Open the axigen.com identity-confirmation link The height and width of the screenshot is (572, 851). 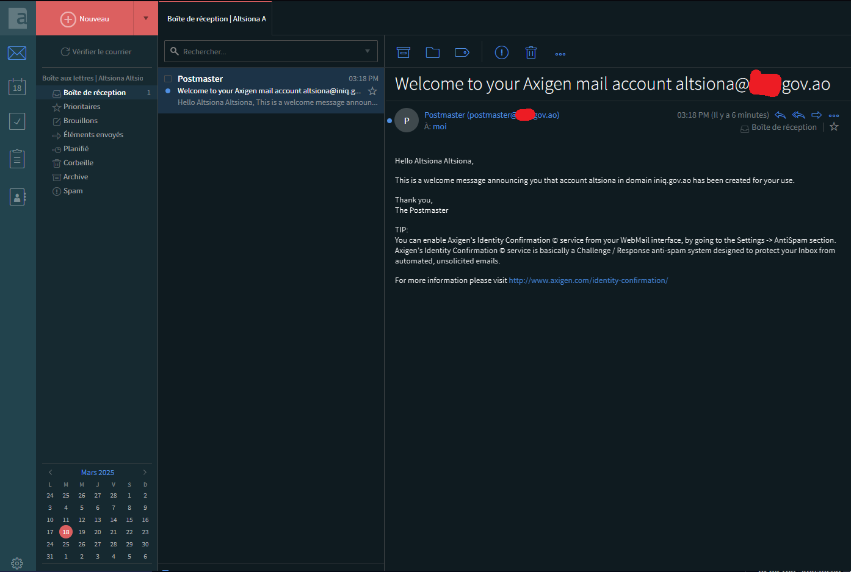[x=588, y=281]
